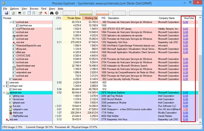Open System Information from the toolbar
This screenshot has height=131, width=204.
[x=20, y=13]
